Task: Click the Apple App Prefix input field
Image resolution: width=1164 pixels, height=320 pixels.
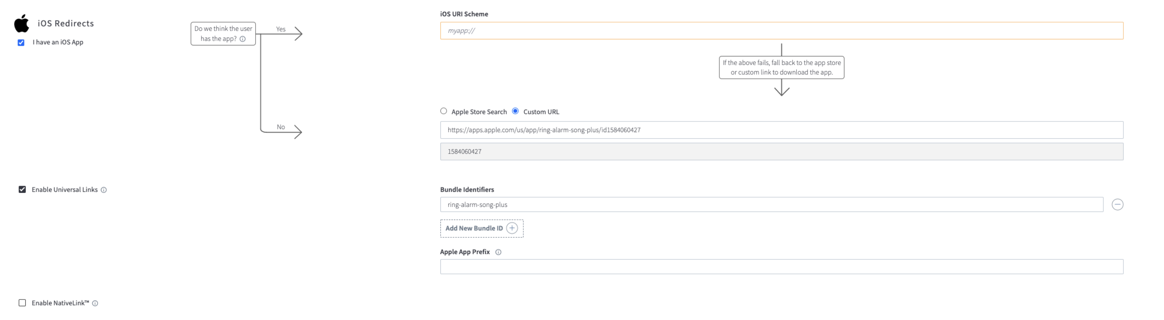Action: [781, 267]
